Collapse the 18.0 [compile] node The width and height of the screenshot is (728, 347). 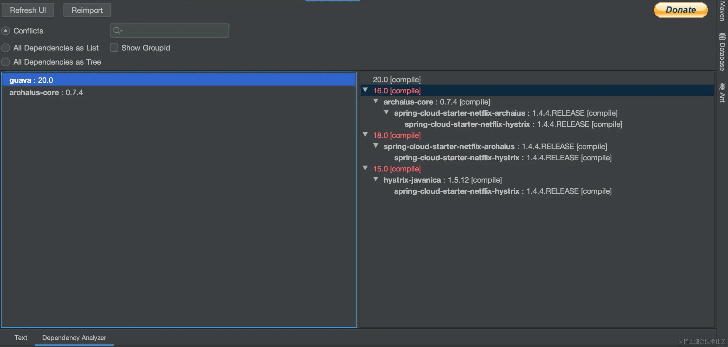[x=365, y=135]
